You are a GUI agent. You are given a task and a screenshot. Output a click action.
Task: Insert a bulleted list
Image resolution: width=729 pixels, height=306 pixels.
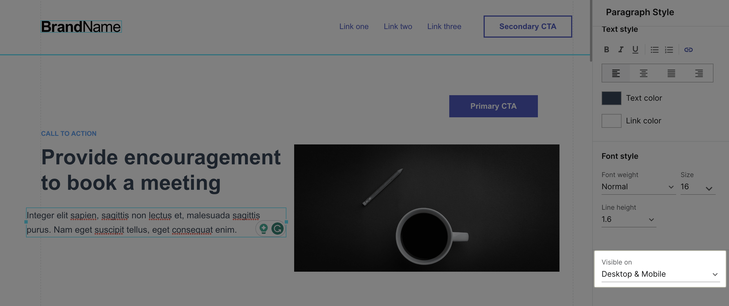tap(654, 50)
